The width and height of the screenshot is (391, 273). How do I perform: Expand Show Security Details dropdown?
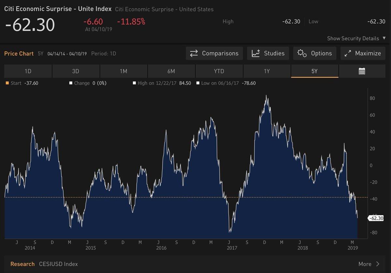click(384, 38)
